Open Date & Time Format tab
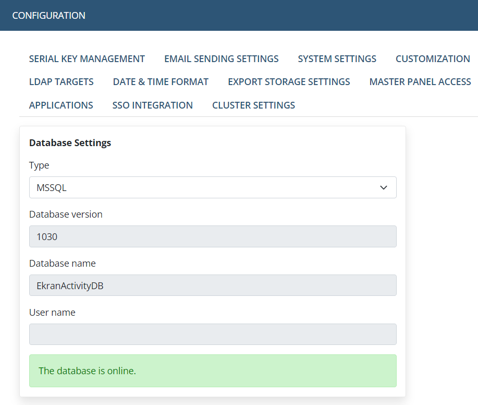 click(161, 82)
